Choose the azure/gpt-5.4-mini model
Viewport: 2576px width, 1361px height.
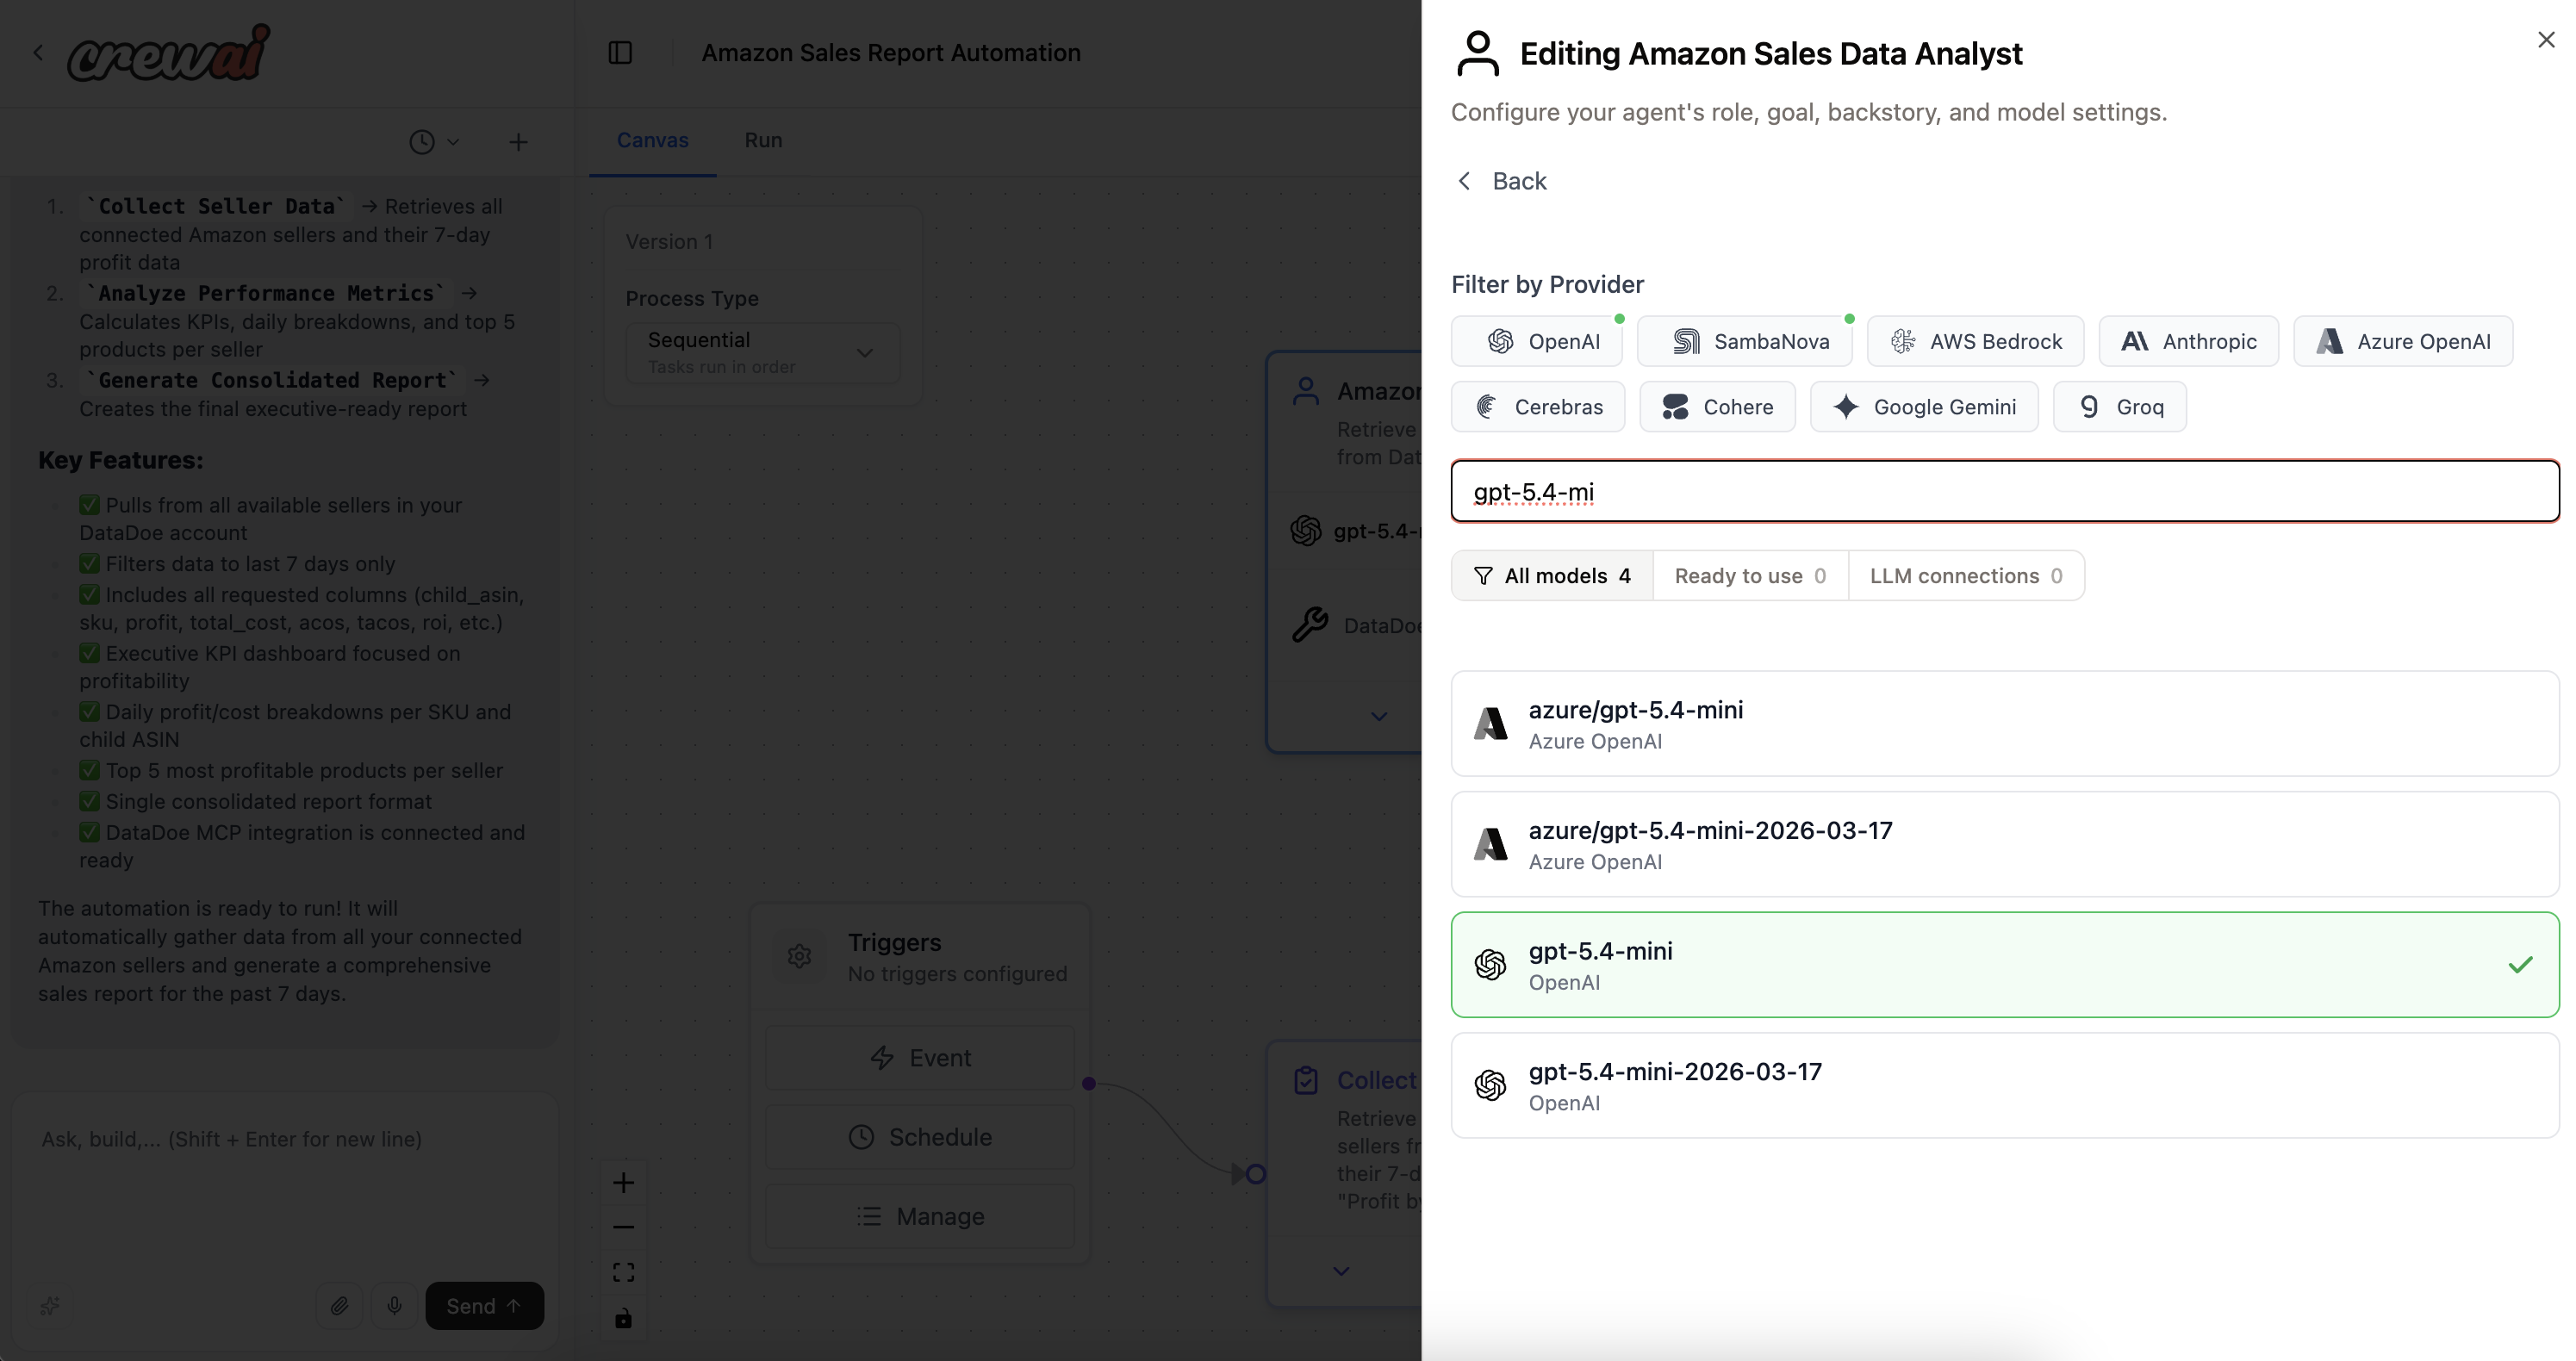[x=2005, y=724]
